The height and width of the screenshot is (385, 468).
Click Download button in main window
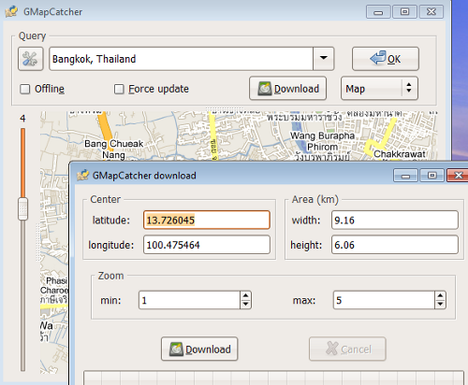[287, 89]
